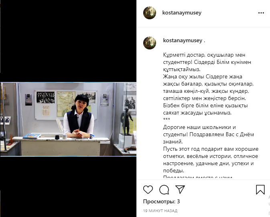Click avatar beside the caption text
Image resolution: width=270 pixels, height=217 pixels.
click(x=150, y=43)
